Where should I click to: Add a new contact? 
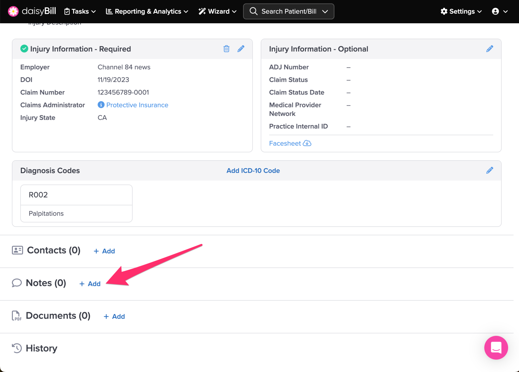(104, 251)
